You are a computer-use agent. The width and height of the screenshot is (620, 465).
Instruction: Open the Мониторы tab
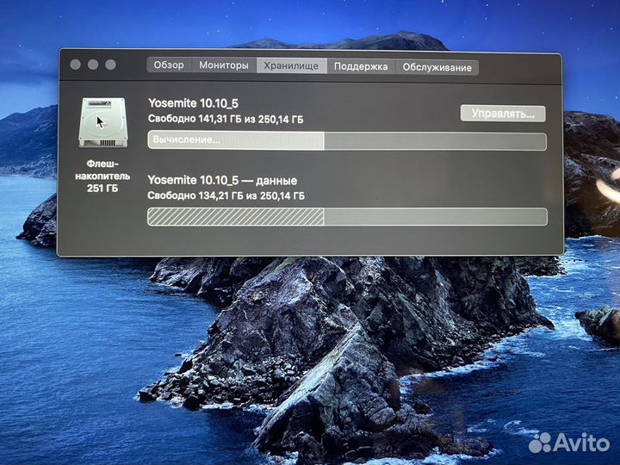224,65
